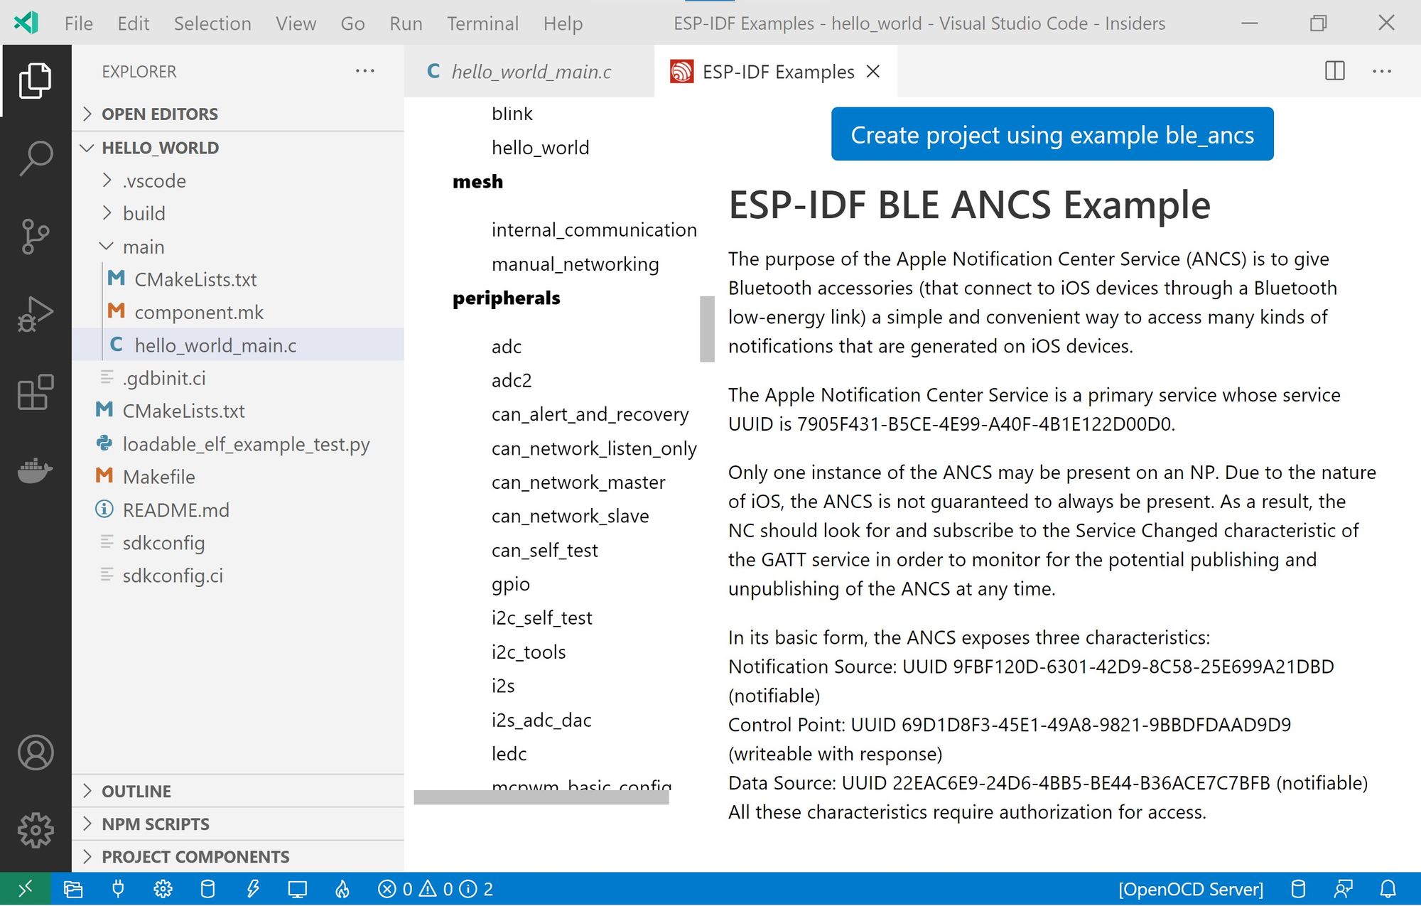The width and height of the screenshot is (1421, 906).
Task: Select the gpio peripherals example
Action: (x=511, y=584)
